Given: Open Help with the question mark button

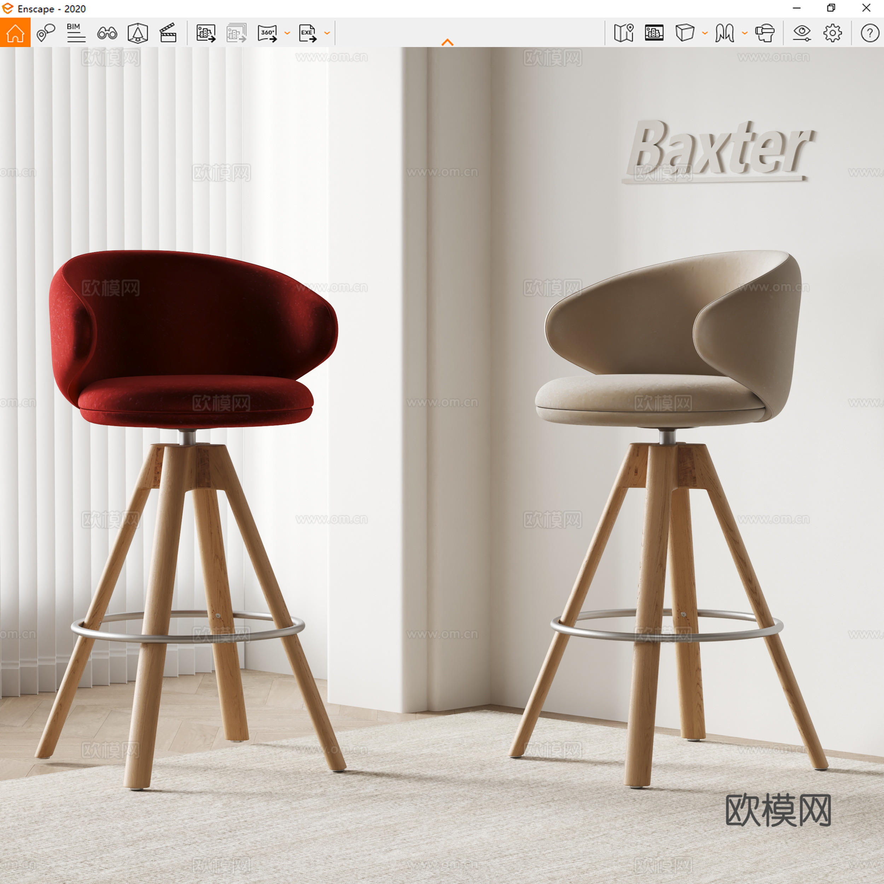Looking at the screenshot, I should 867,33.
